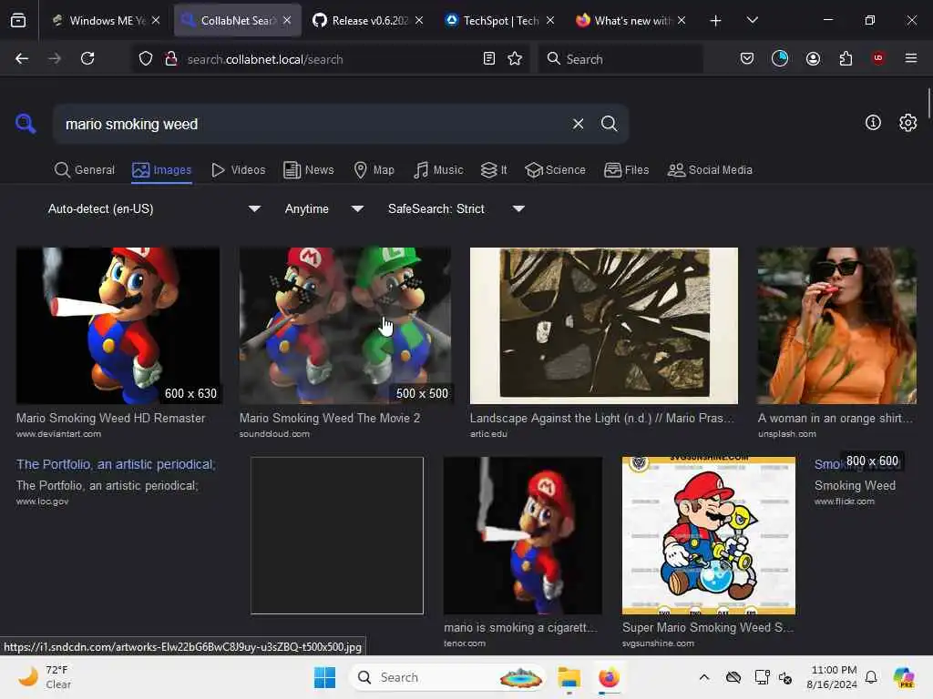Screen dimensions: 933x699
Task: Click the site security padlock icon
Action: [171, 59]
